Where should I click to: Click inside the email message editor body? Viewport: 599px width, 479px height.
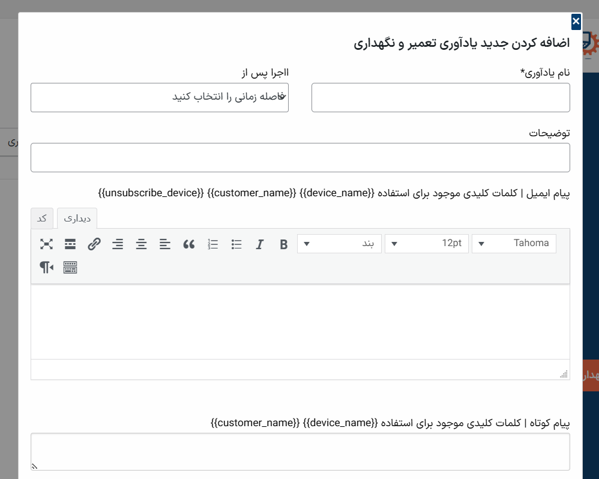click(300, 321)
